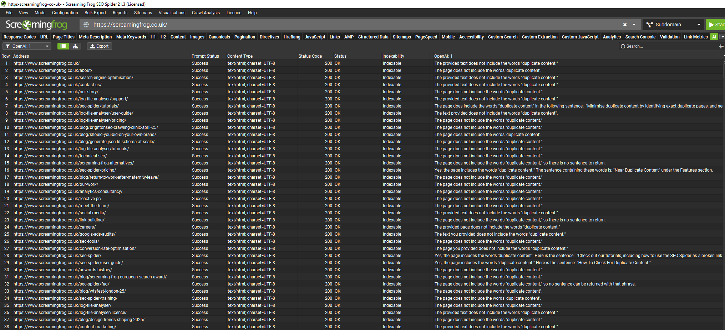The height and width of the screenshot is (330, 725).
Task: Open the OpenAI filter dropdown
Action: tap(27, 46)
